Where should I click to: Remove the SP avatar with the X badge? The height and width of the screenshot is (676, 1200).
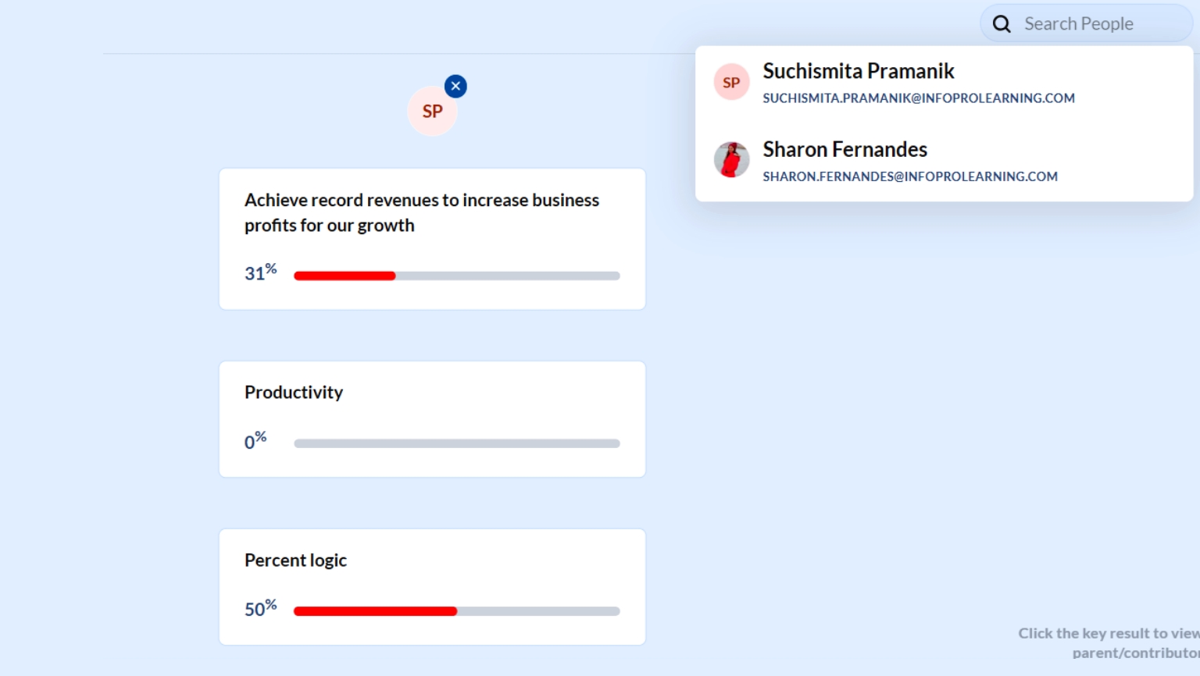455,86
